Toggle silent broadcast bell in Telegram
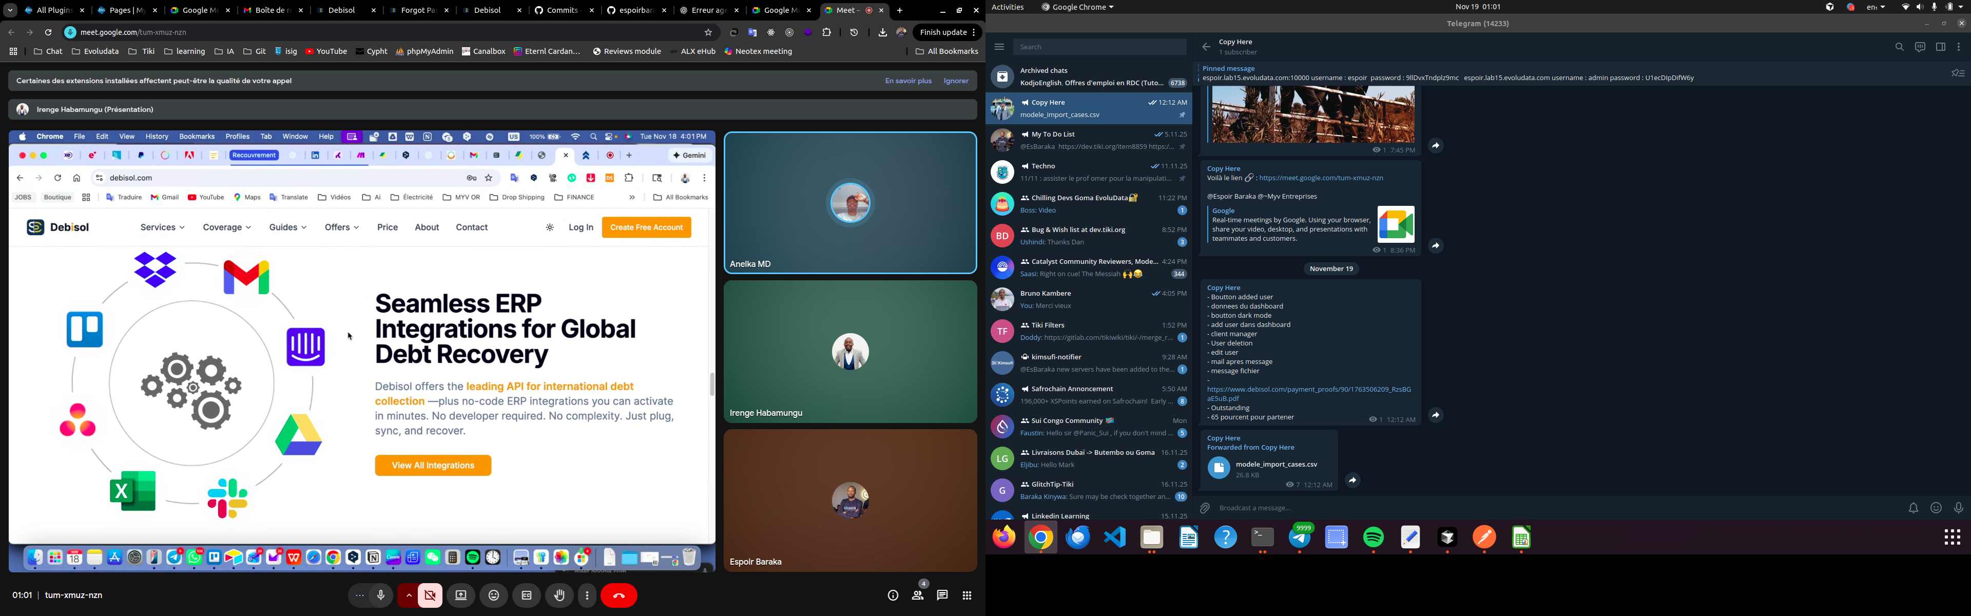Screen dimensions: 1971x616 point(1913,508)
